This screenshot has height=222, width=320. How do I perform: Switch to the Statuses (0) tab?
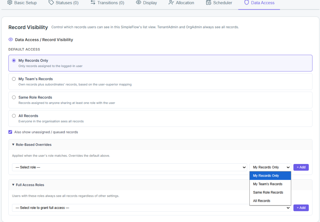(x=64, y=3)
